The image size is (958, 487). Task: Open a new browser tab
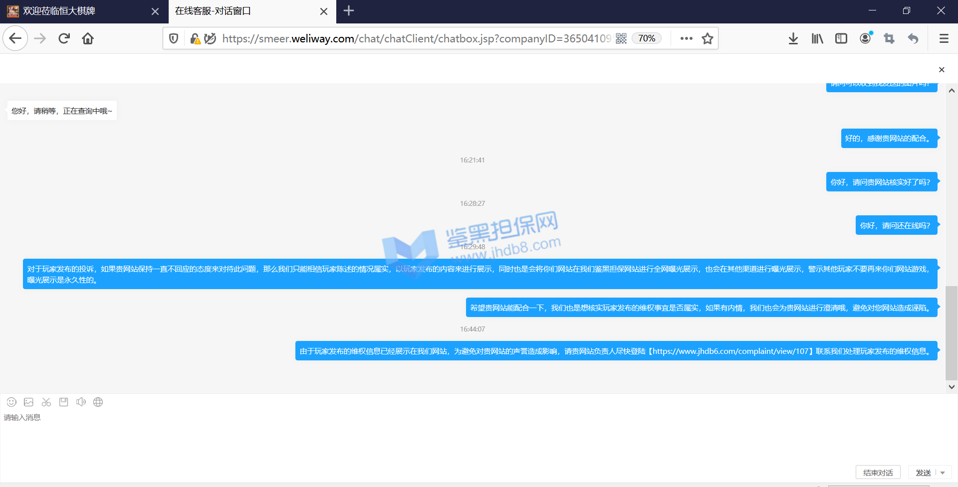point(349,11)
